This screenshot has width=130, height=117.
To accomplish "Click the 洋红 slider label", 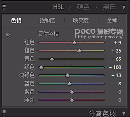I will pyautogui.click(x=29, y=100).
